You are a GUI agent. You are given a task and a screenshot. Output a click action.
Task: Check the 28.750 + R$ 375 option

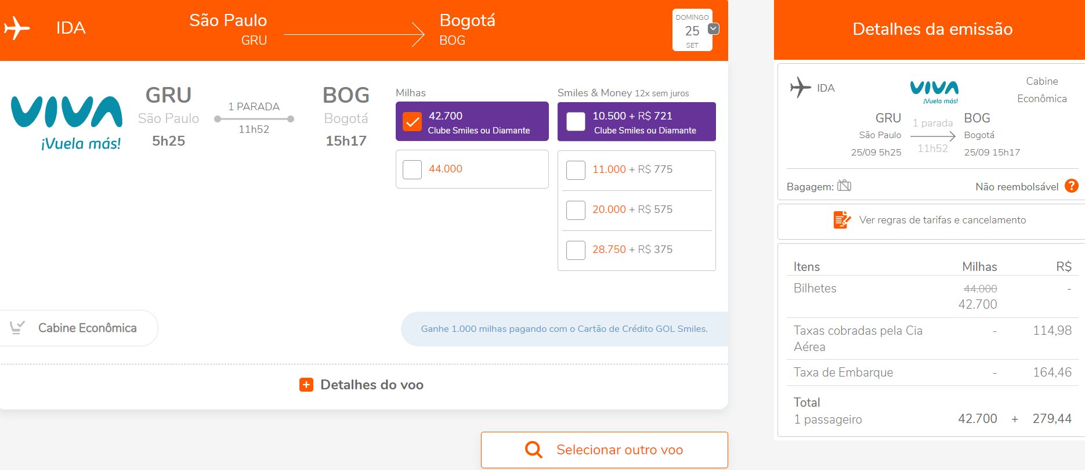pyautogui.click(x=576, y=250)
